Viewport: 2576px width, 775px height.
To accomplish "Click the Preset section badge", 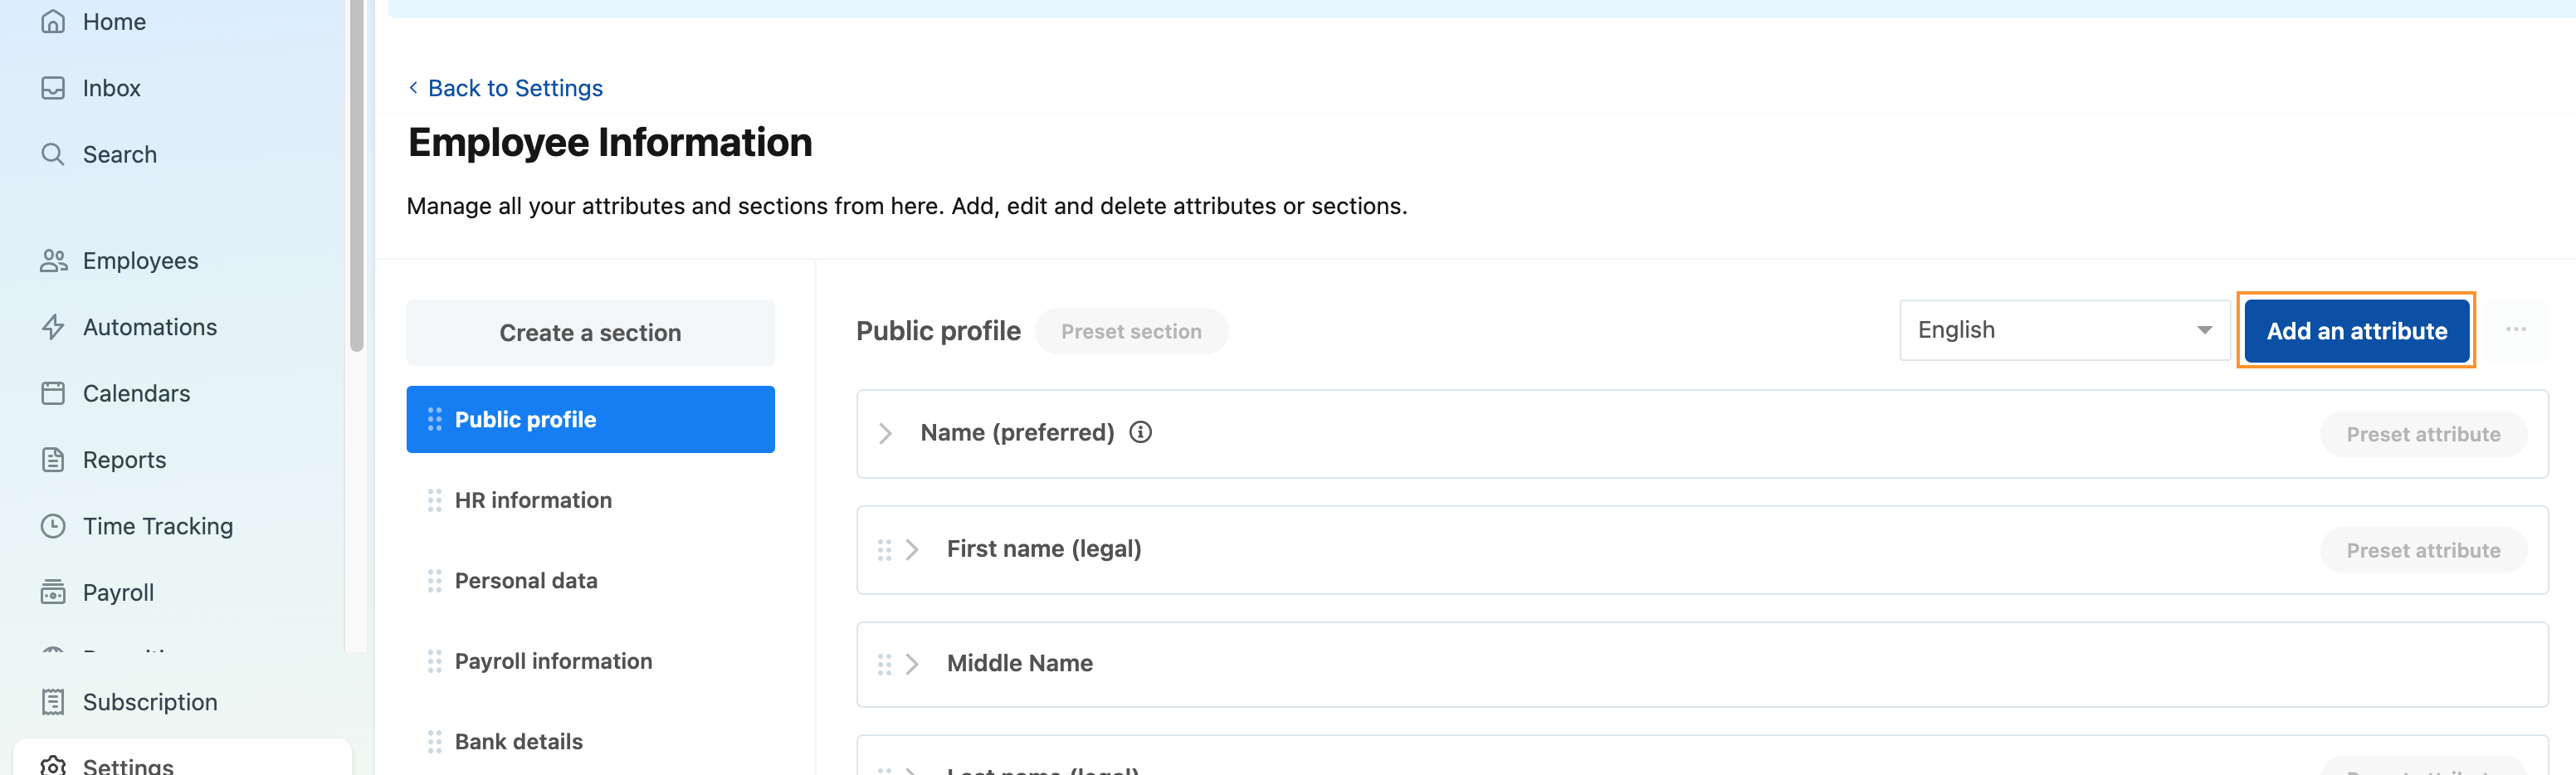I will [x=1131, y=331].
